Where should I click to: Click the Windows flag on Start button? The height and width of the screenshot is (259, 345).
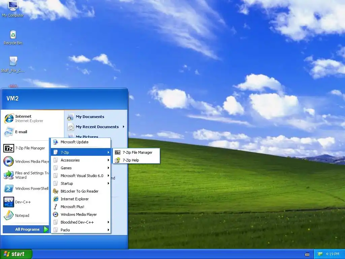(x=7, y=254)
